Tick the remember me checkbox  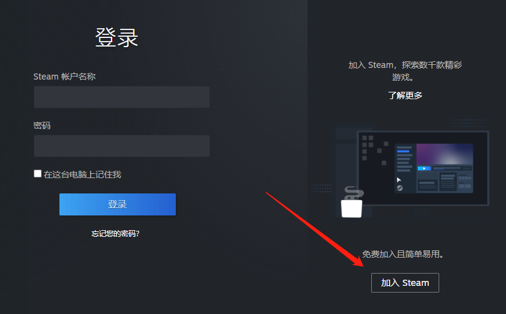click(38, 174)
